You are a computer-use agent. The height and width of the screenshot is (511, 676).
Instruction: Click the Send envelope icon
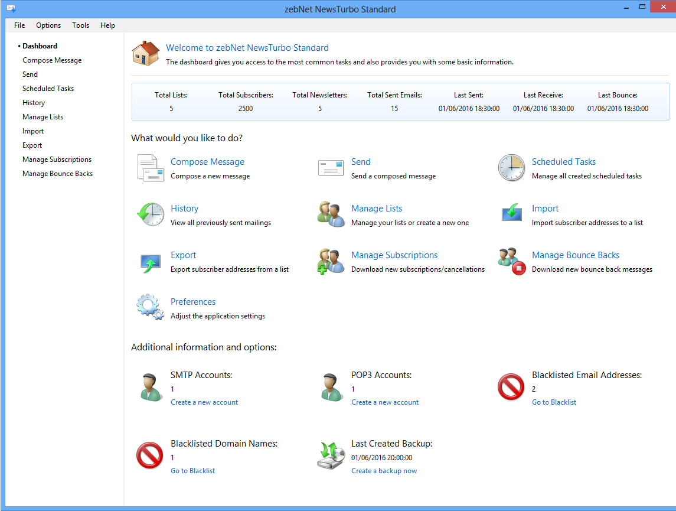tap(331, 168)
